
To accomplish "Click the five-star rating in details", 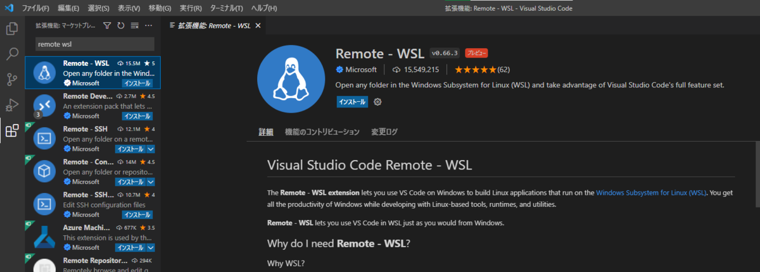I will 476,70.
